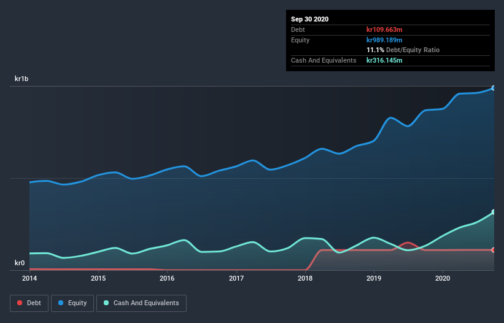Click the kr1b y-axis label
The height and width of the screenshot is (323, 504).
21,79
